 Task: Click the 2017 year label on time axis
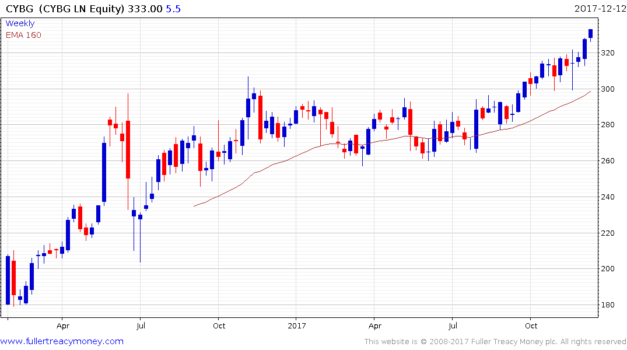pos(297,326)
